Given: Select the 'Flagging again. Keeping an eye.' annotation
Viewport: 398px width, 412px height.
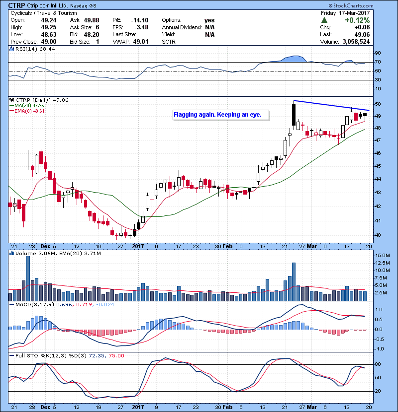Looking at the screenshot, I should [220, 115].
